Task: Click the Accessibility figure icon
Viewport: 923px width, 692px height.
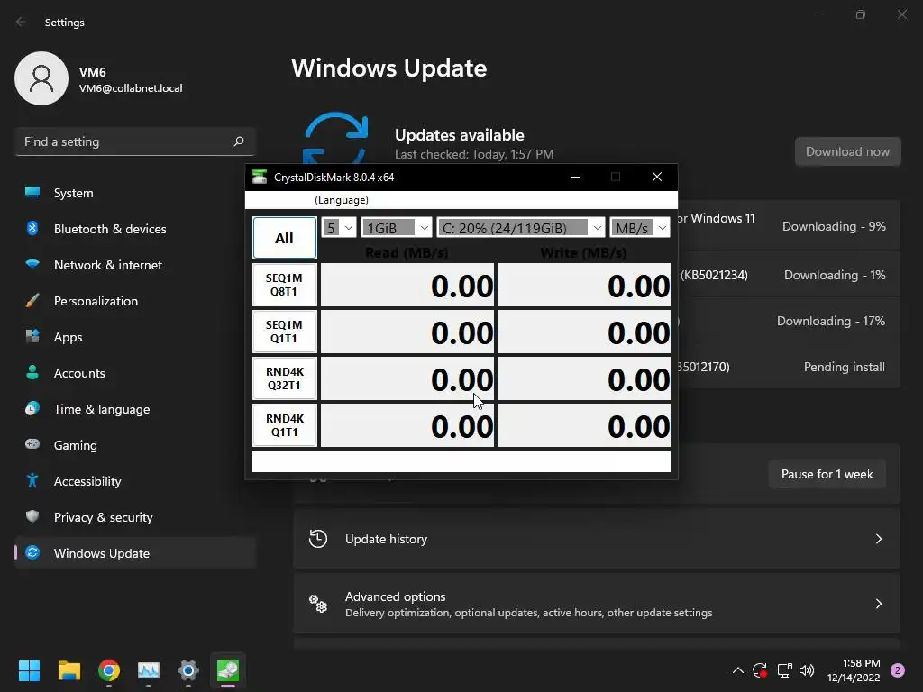Action: point(32,481)
